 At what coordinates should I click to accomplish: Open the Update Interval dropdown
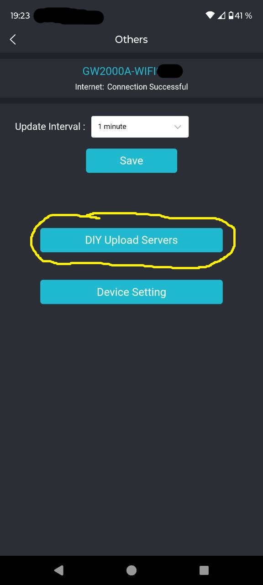point(140,127)
